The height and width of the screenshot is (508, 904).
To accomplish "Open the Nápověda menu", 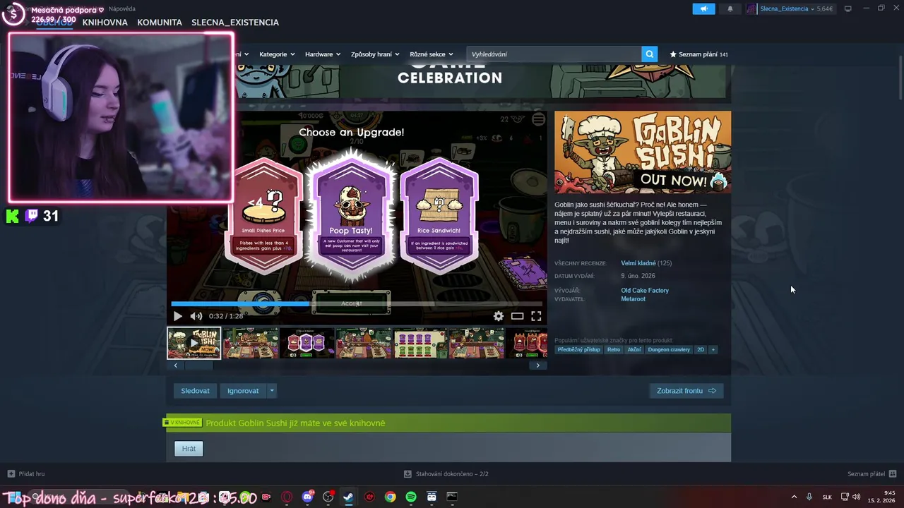I will [122, 9].
